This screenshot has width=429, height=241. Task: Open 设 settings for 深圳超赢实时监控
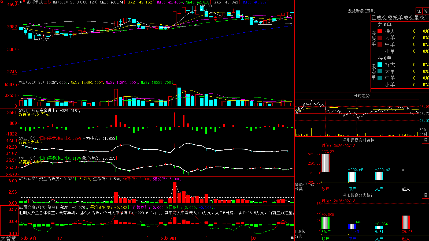pos(426,140)
